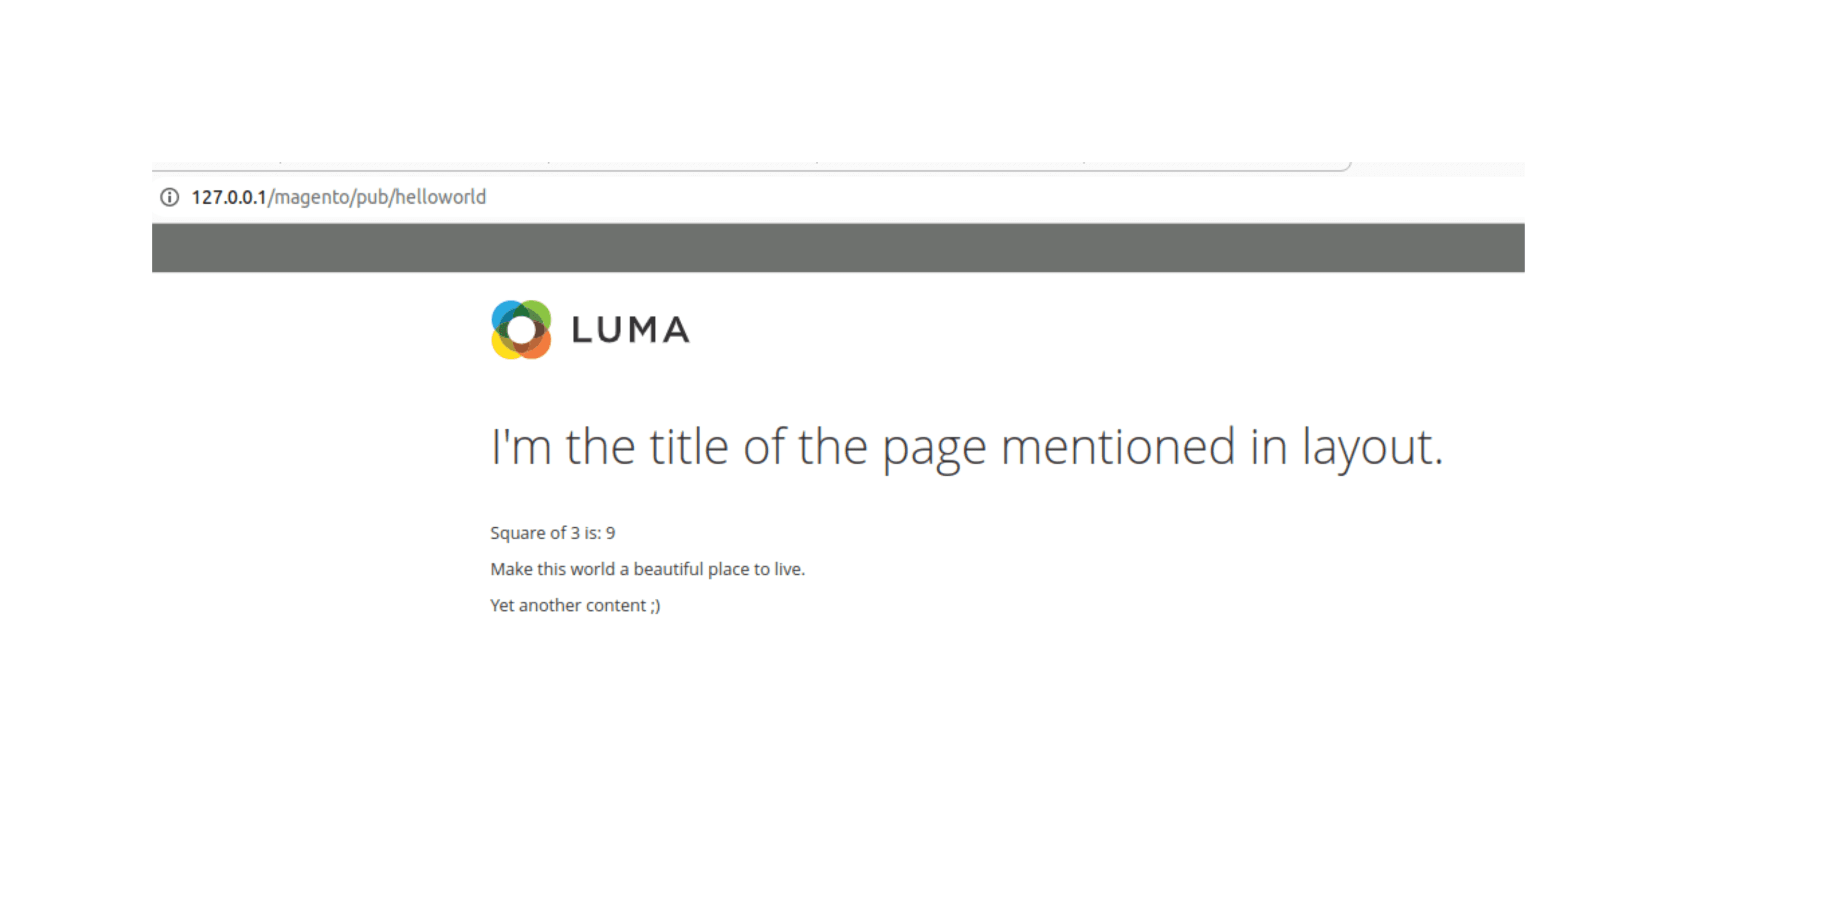Click the word "layout." in the heading
The width and height of the screenshot is (1845, 922).
[x=1372, y=447]
